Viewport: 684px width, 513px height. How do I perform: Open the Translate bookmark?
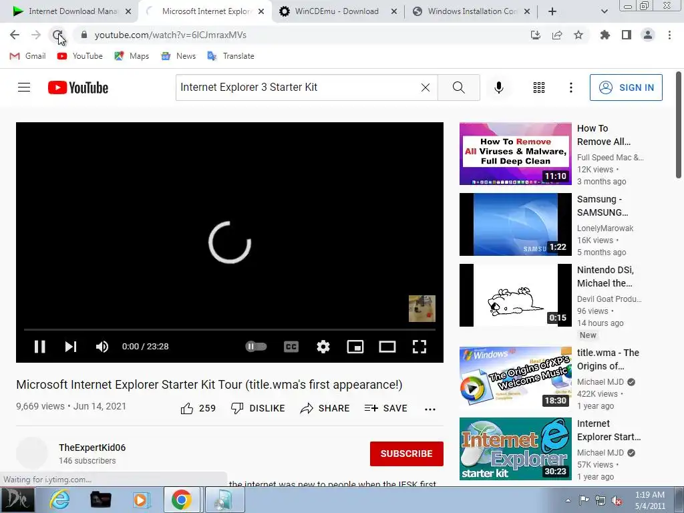click(230, 56)
